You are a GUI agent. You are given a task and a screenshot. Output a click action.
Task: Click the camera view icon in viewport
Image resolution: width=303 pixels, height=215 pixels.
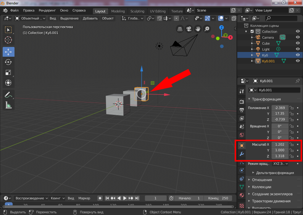pyautogui.click(x=188, y=29)
